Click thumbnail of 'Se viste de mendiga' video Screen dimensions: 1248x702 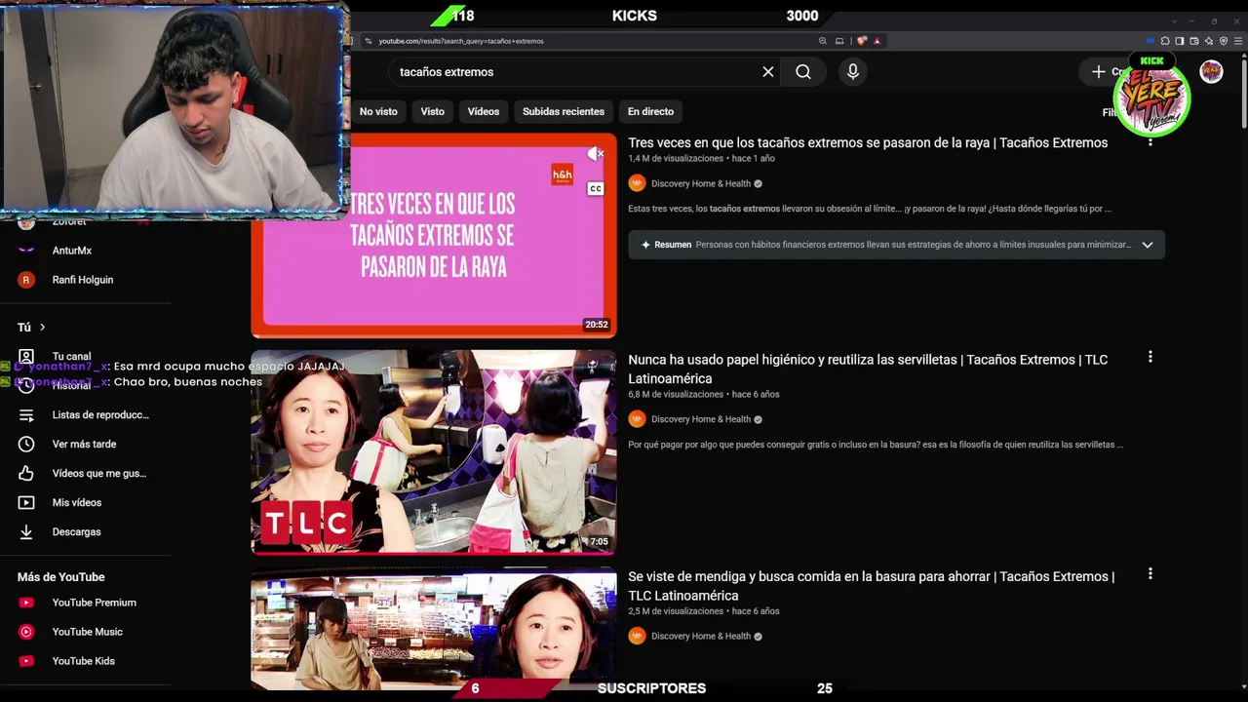tap(434, 629)
